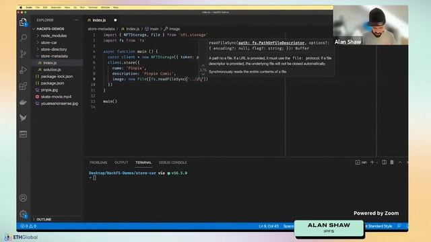This screenshot has height=242, width=431.
Task: Switch to the PROBLEMS panel tab
Action: pos(98,163)
